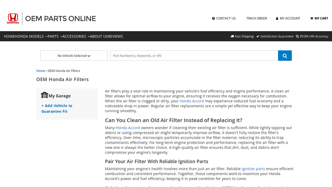Image resolution: width=332 pixels, height=187 pixels.
Task: Open the Accessories menu item
Action: pyautogui.click(x=74, y=36)
